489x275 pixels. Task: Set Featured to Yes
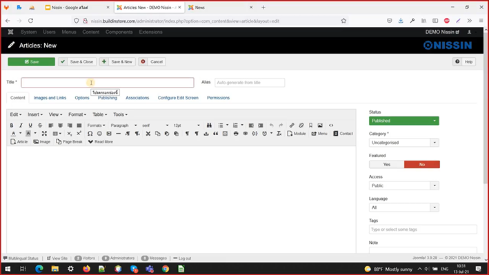pos(387,164)
